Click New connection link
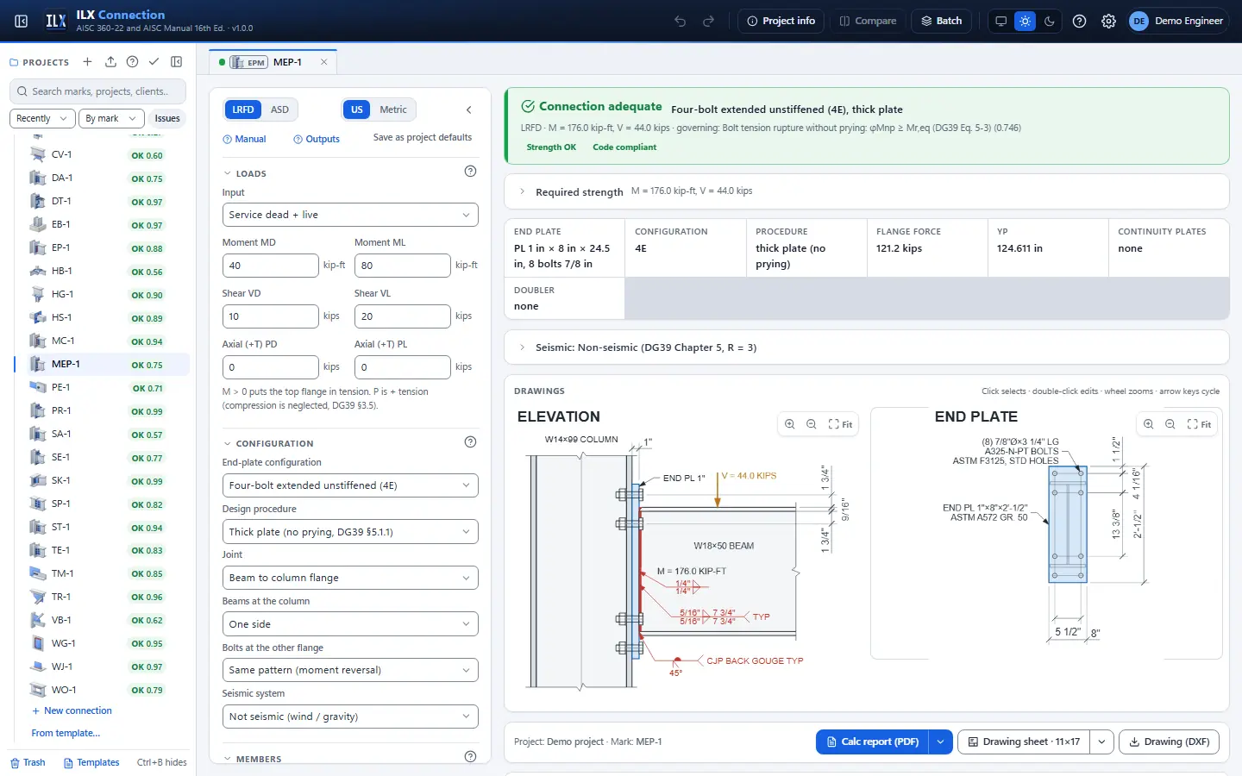 [72, 710]
